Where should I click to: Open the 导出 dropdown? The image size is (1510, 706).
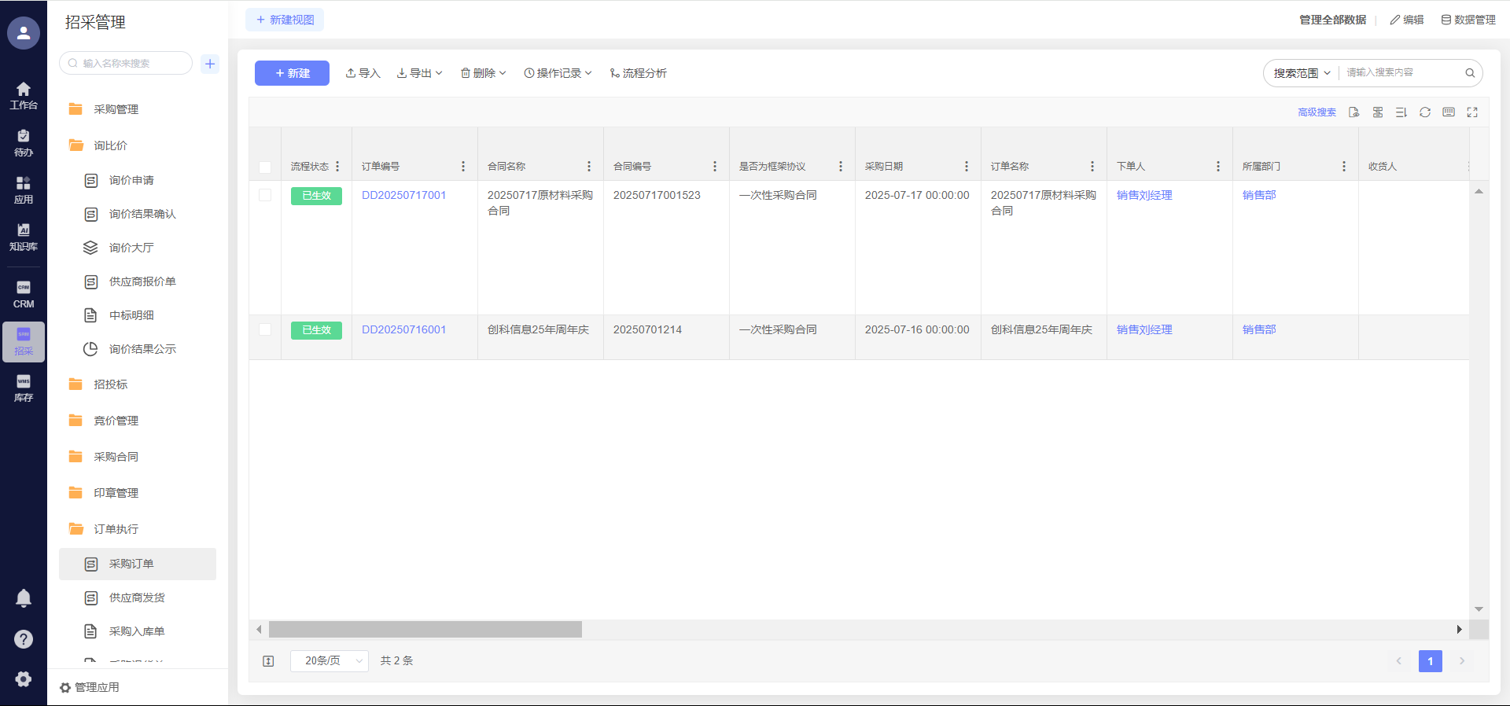click(x=419, y=73)
